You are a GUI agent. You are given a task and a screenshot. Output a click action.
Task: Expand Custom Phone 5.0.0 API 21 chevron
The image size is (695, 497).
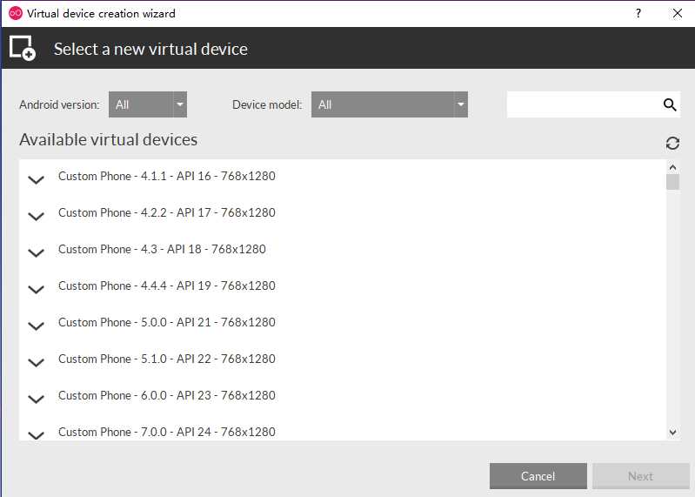click(36, 326)
